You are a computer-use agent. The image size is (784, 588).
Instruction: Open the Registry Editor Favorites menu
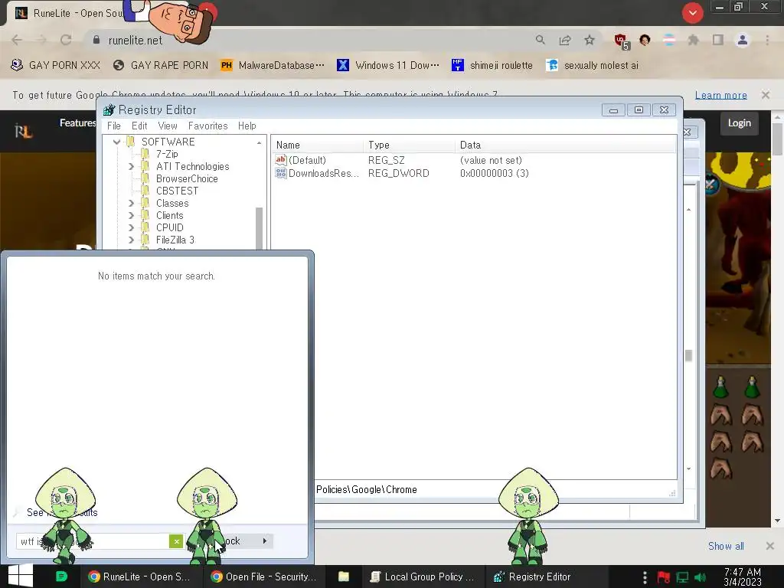(208, 126)
